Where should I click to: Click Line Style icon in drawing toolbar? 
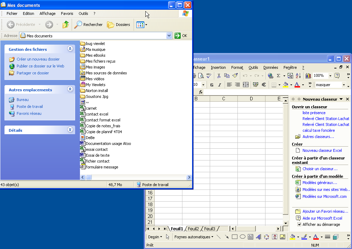(x=327, y=237)
